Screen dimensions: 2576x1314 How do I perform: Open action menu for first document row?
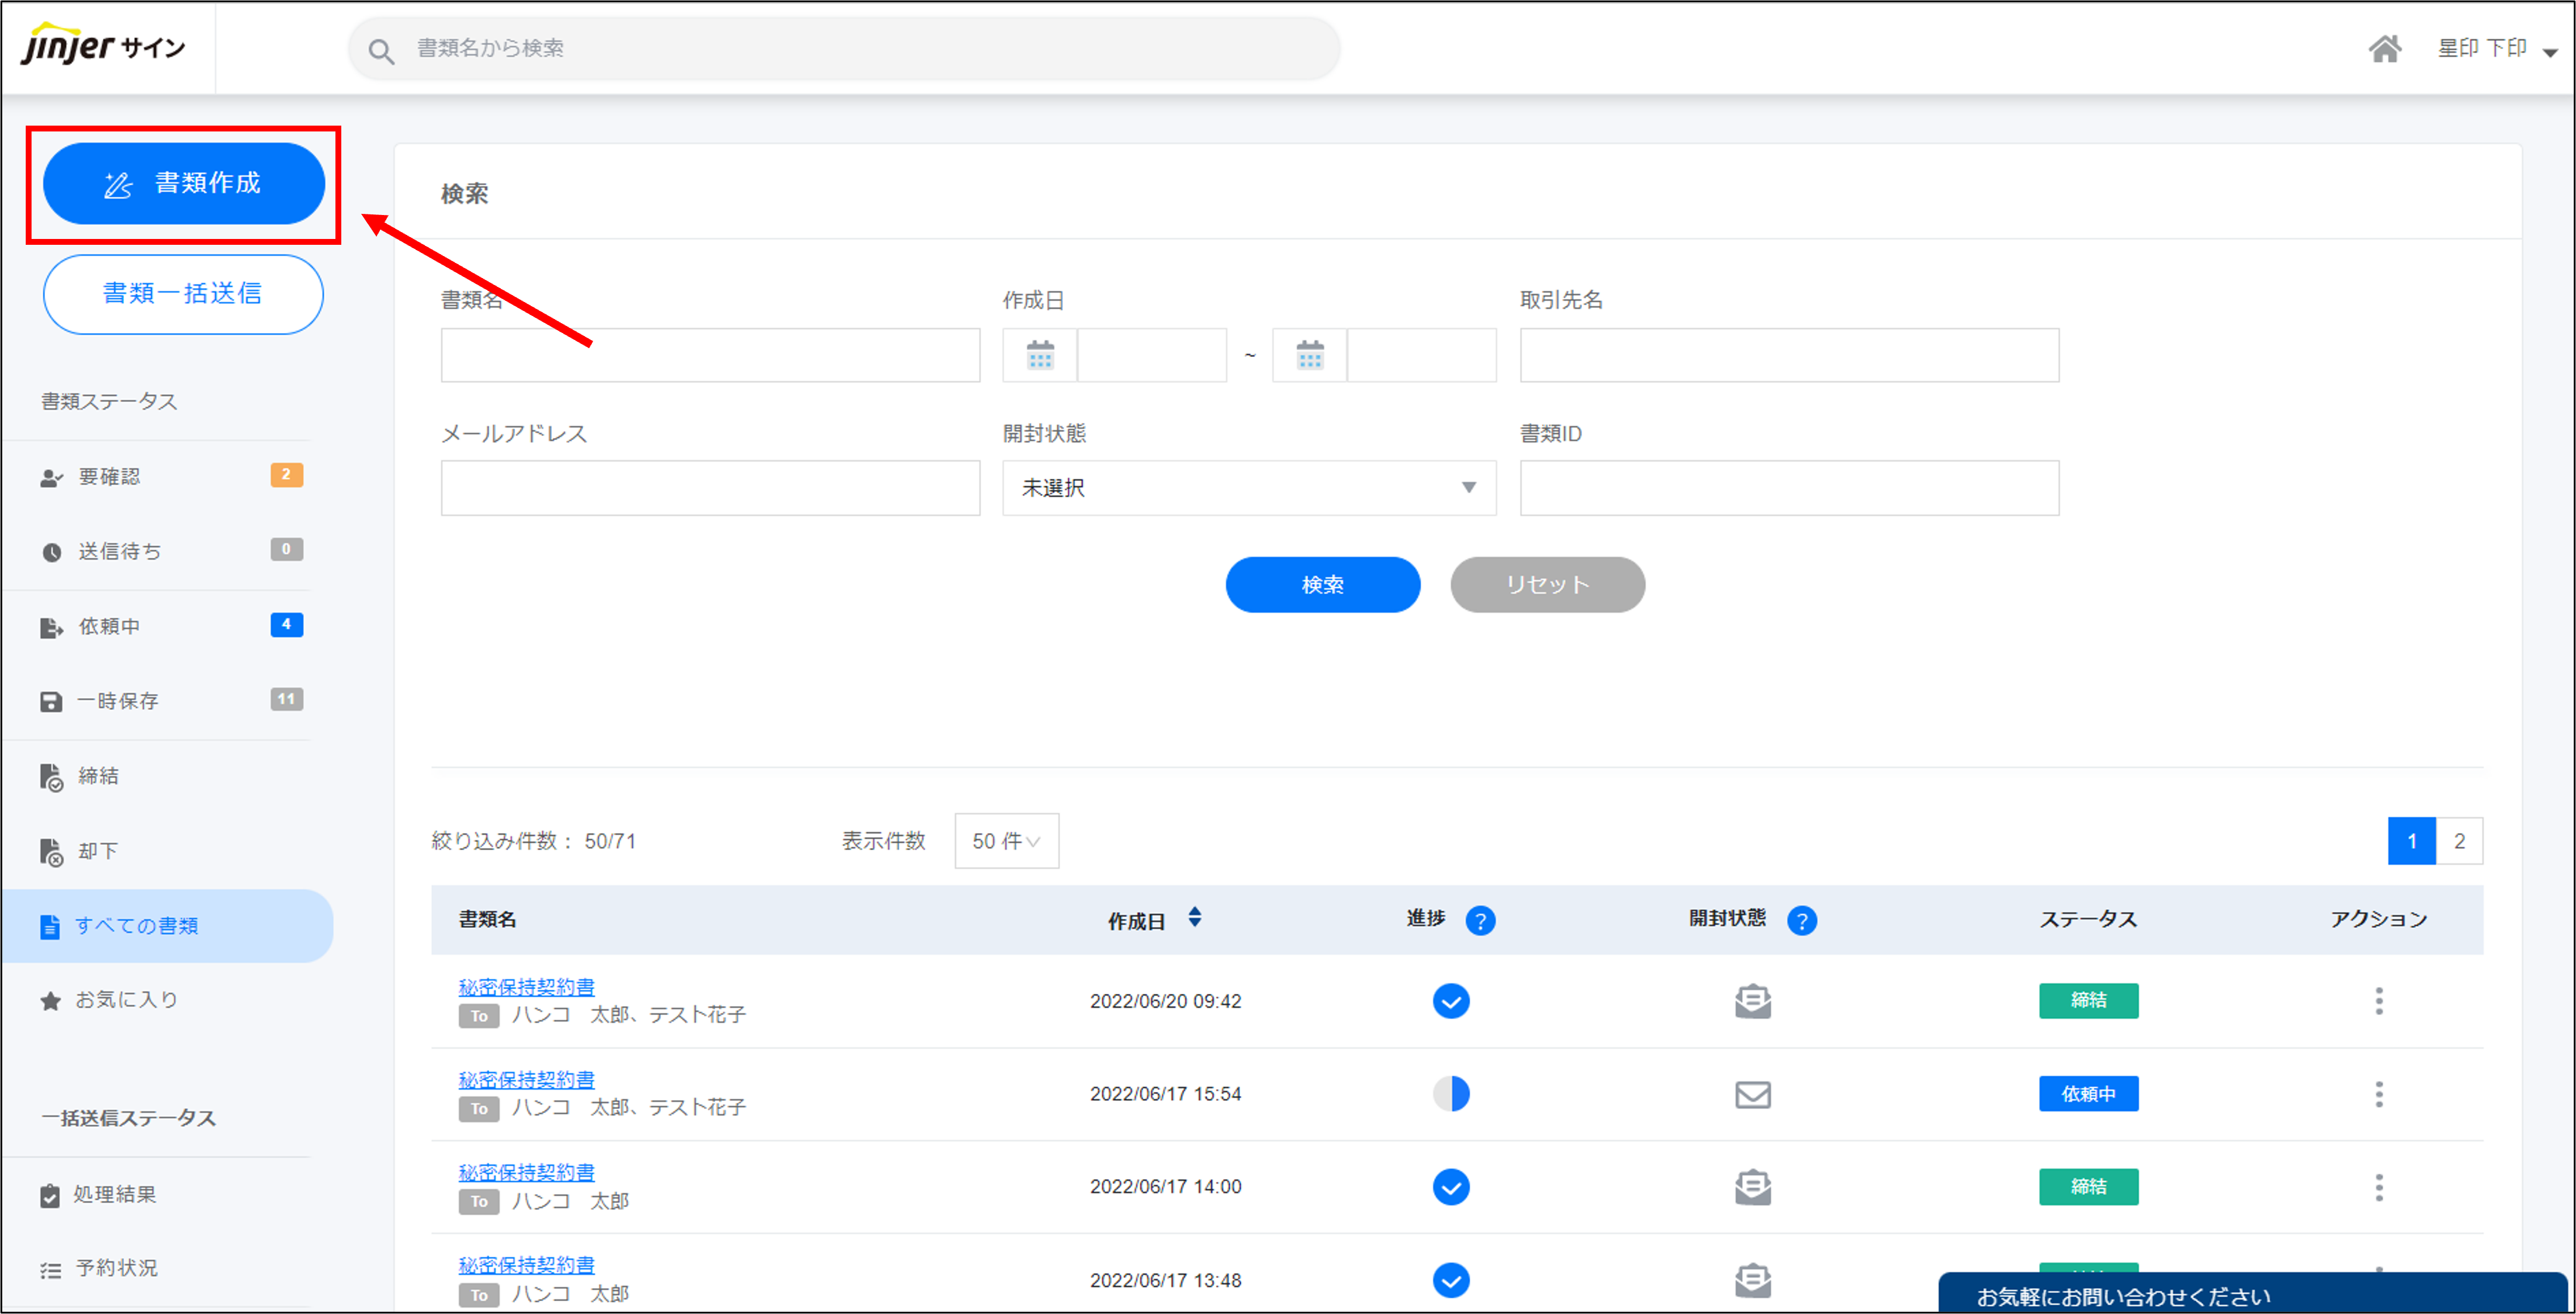pyautogui.click(x=2378, y=1001)
